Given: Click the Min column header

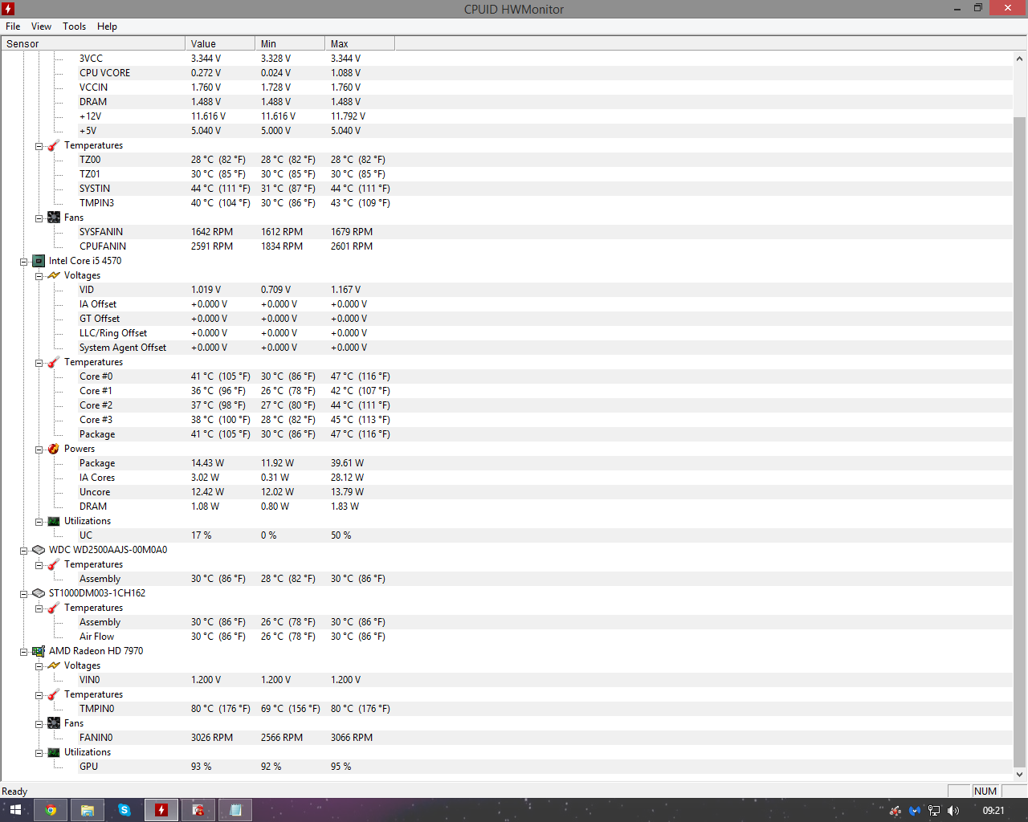Looking at the screenshot, I should 289,44.
